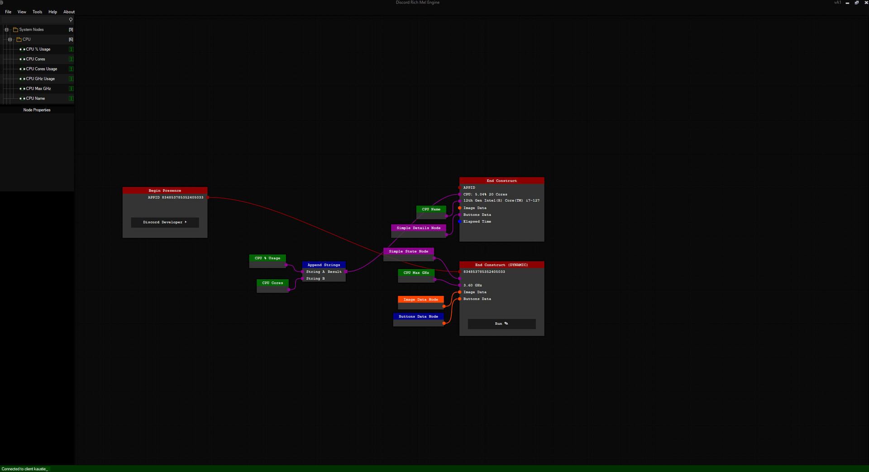Click the search magnifier icon above the node tree
869x472 pixels.
click(x=71, y=19)
